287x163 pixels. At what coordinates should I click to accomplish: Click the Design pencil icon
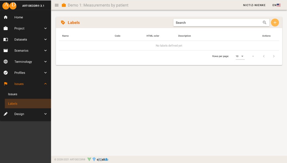pos(6,114)
